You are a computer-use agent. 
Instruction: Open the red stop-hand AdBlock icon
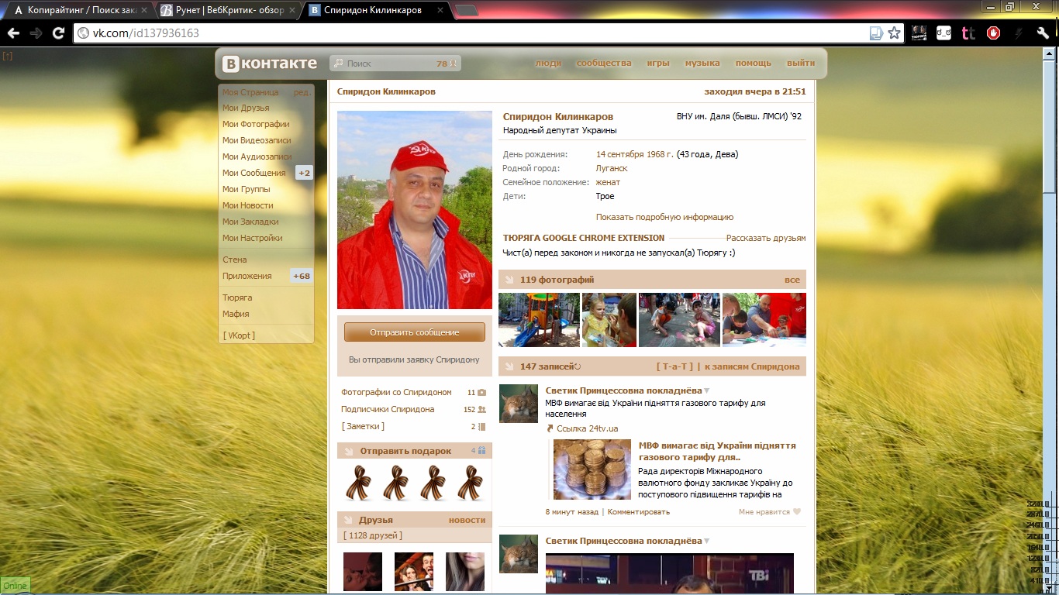click(x=993, y=33)
